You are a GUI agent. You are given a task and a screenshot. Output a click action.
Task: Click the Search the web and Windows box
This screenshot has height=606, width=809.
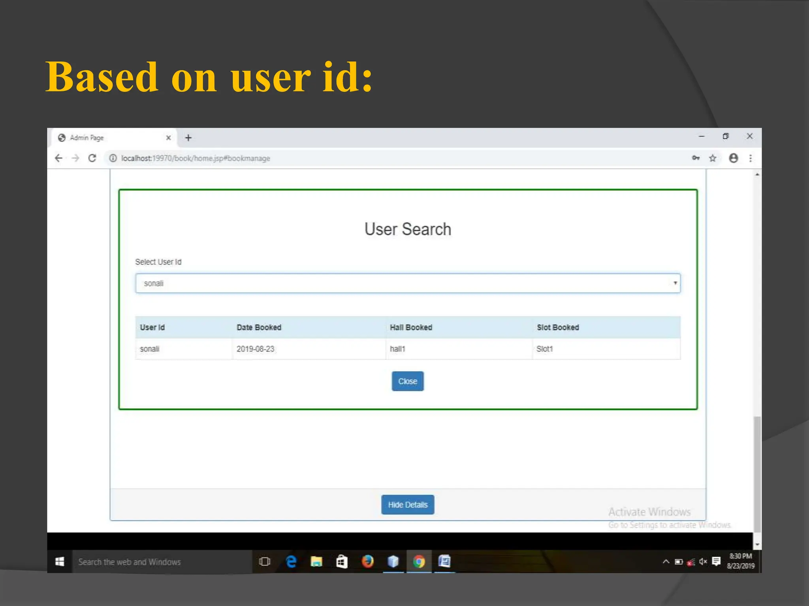point(162,561)
